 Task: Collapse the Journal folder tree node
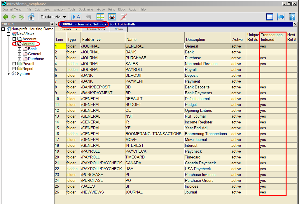pos(14,44)
